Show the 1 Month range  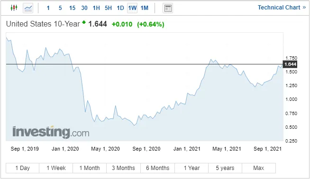click(90, 168)
